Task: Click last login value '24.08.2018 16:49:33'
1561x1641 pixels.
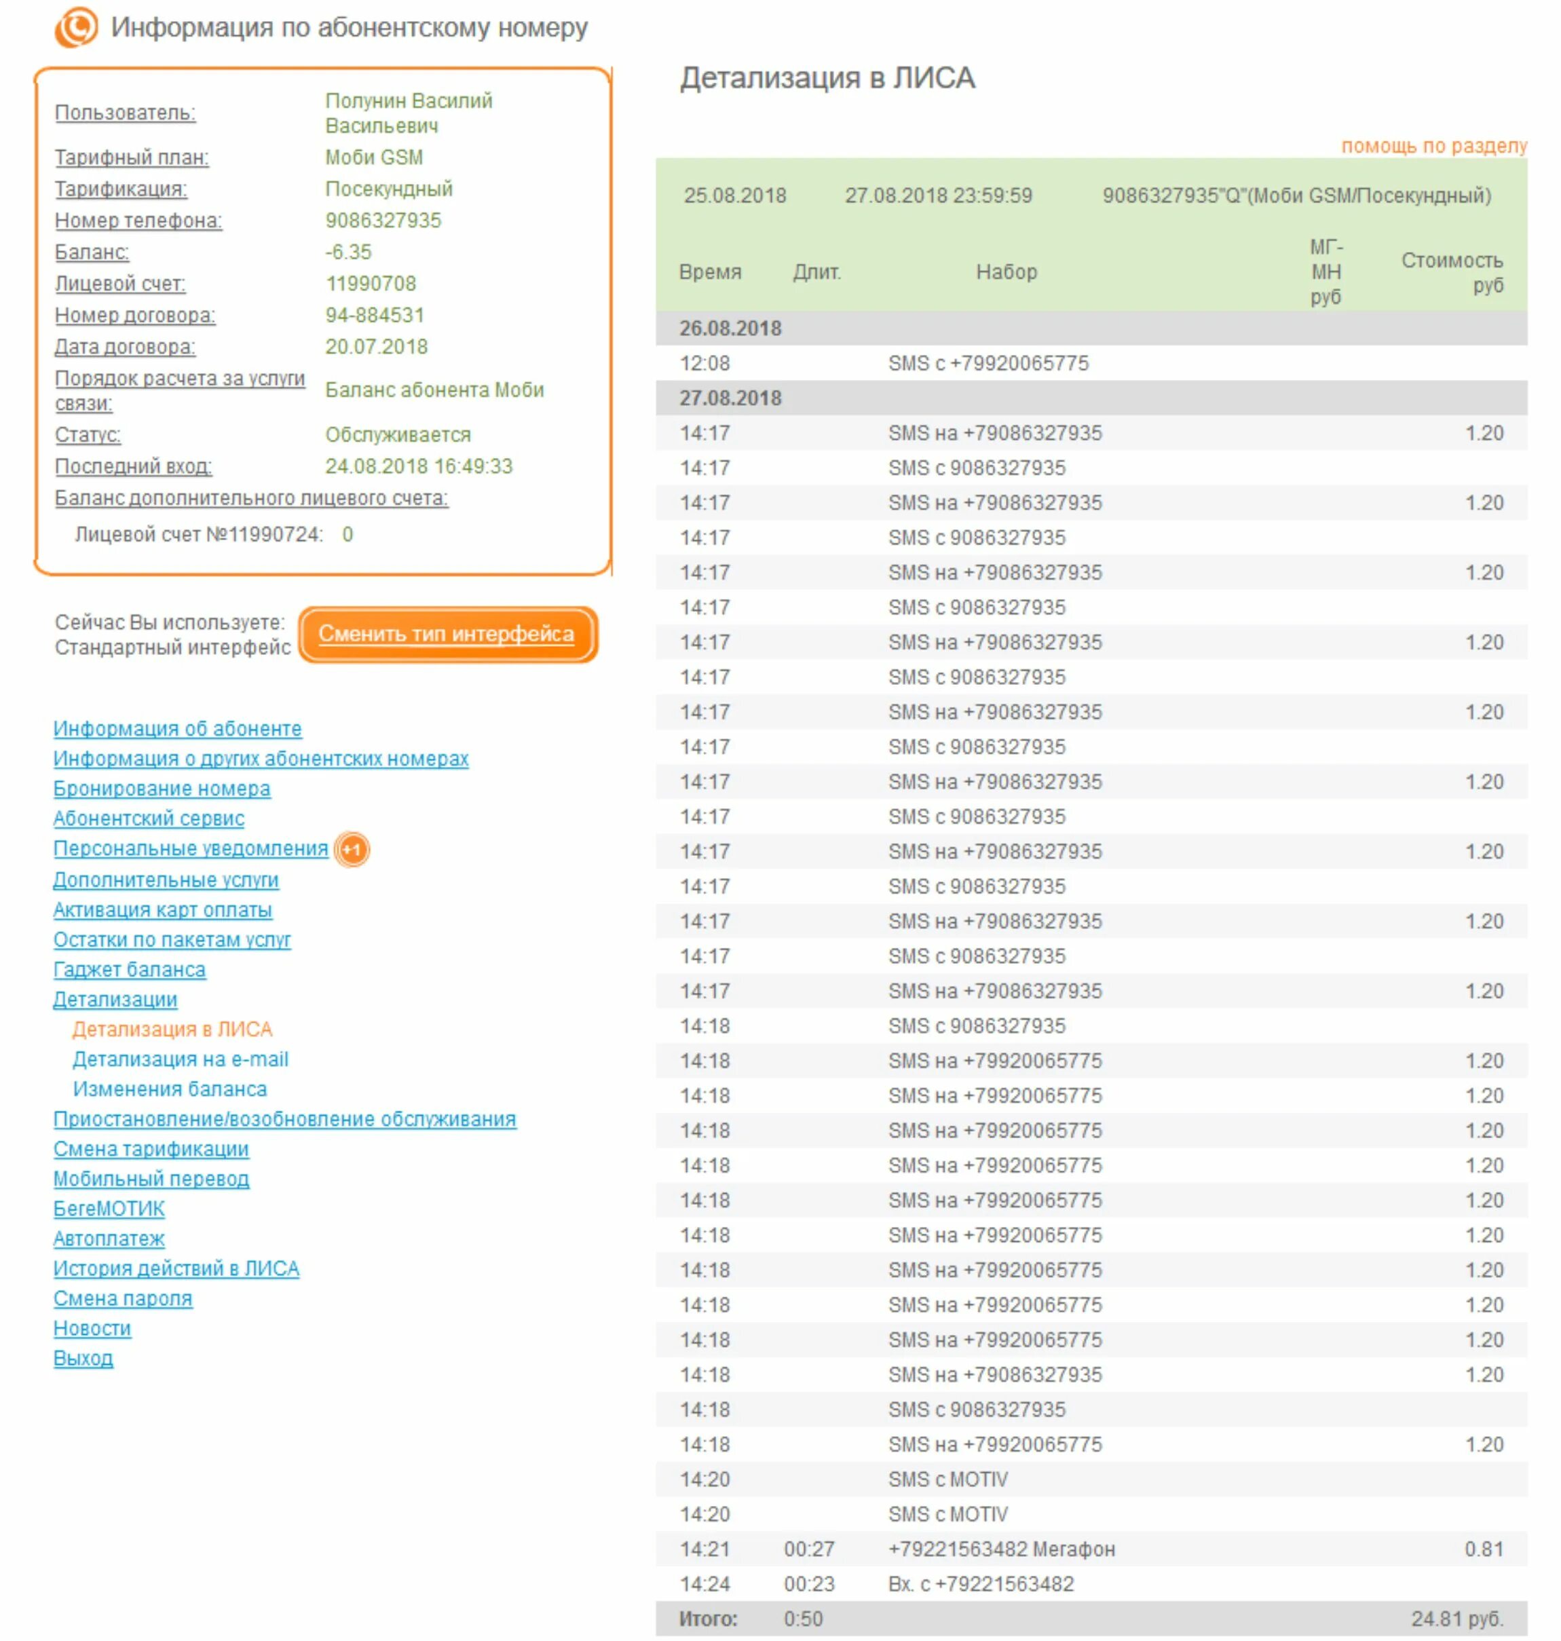Action: [x=419, y=468]
